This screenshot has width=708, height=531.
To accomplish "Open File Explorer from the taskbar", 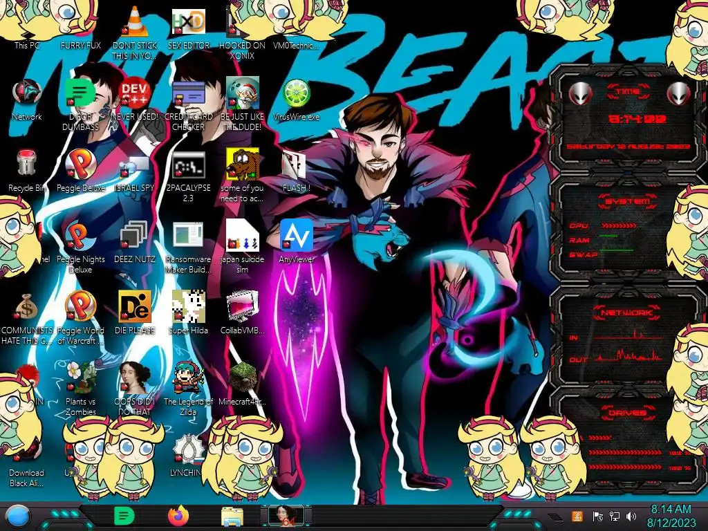I will pos(232,516).
